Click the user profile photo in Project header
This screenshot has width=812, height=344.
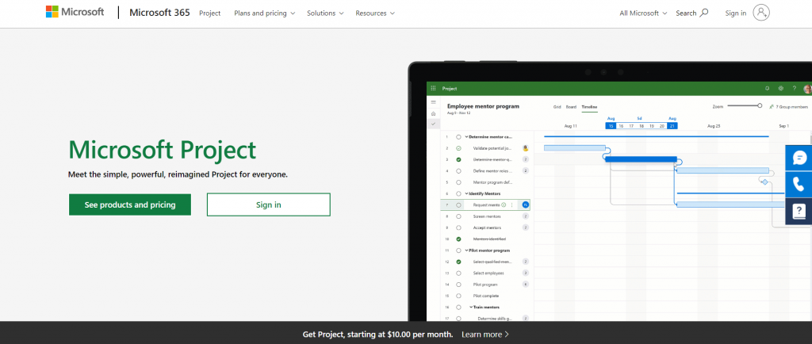pos(807,89)
